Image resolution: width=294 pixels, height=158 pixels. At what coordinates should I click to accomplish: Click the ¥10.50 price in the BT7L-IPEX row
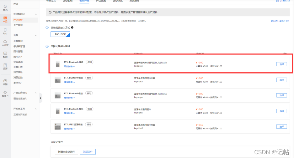point(200,125)
